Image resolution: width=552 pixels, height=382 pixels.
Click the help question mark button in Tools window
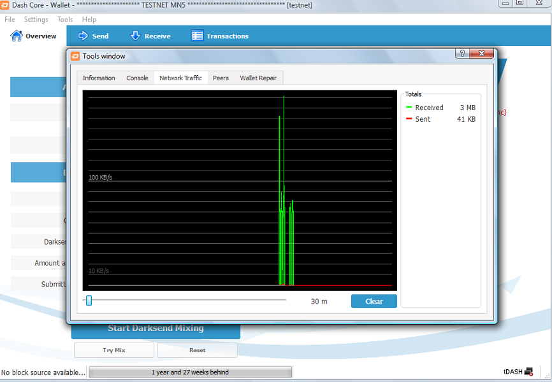click(462, 53)
